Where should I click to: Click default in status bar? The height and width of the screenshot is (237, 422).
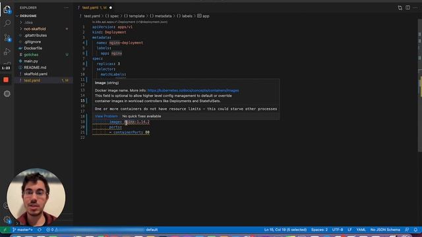[152, 230]
